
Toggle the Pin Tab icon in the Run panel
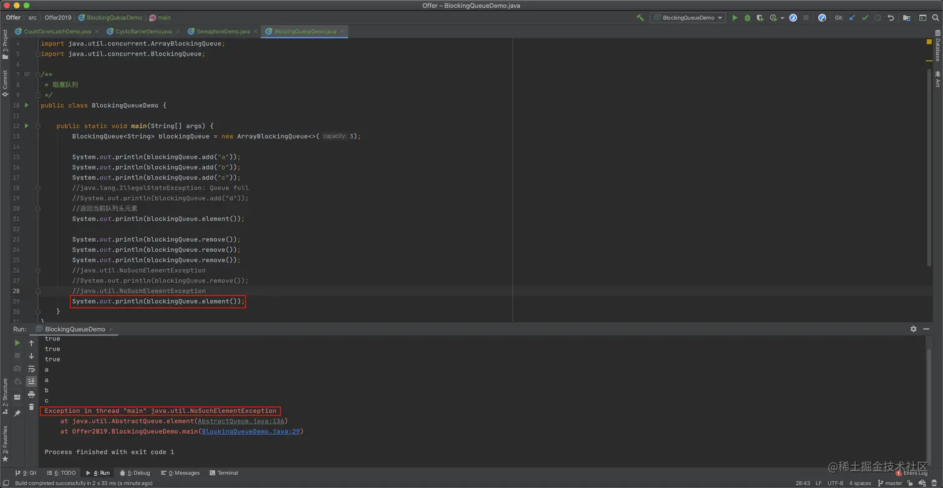pyautogui.click(x=17, y=413)
